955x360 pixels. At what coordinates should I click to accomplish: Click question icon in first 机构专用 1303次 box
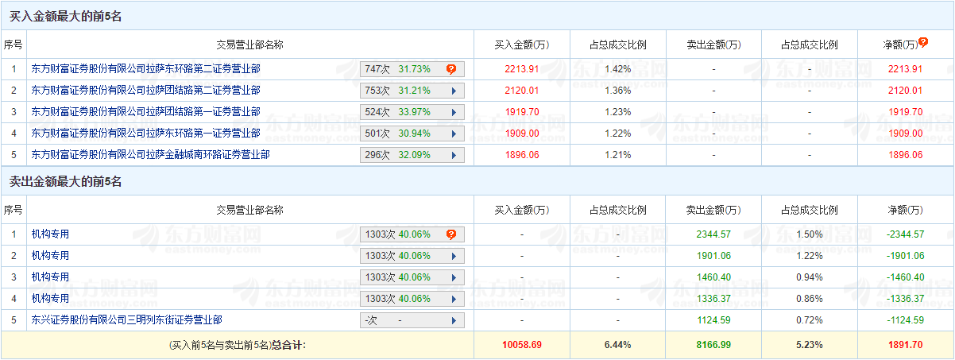point(451,234)
